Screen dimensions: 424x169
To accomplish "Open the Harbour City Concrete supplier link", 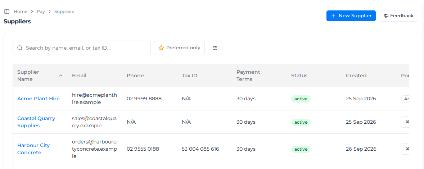I will [x=33, y=149].
